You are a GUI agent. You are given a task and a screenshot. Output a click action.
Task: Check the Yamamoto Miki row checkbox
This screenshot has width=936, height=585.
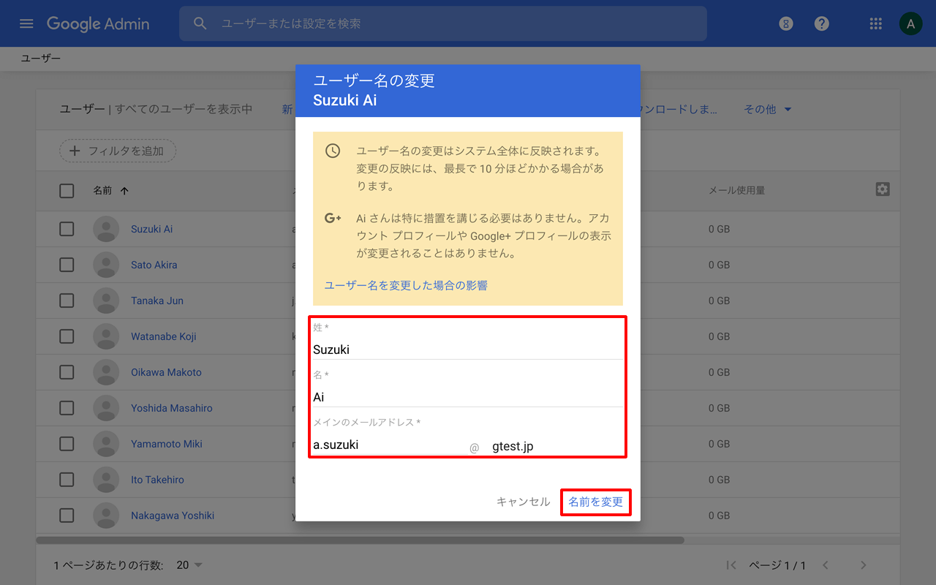coord(67,444)
